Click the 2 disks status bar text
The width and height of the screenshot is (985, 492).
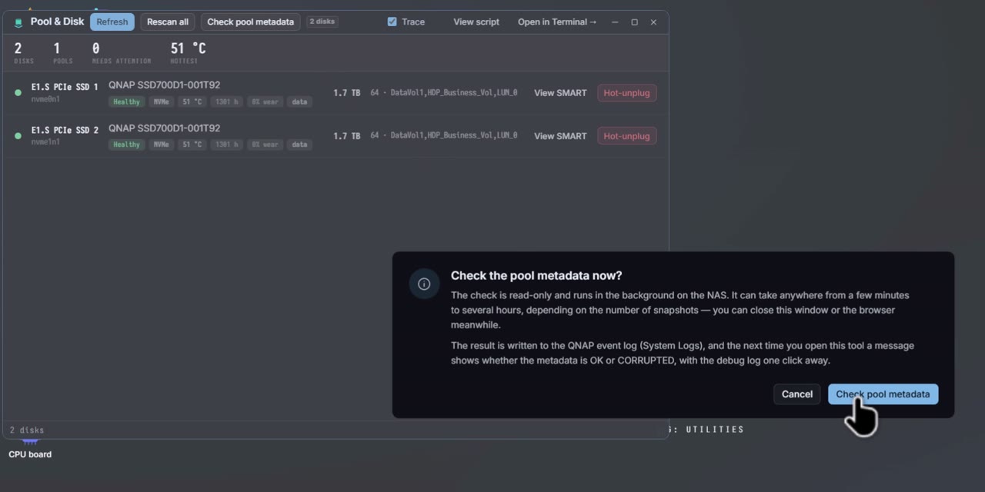point(27,430)
